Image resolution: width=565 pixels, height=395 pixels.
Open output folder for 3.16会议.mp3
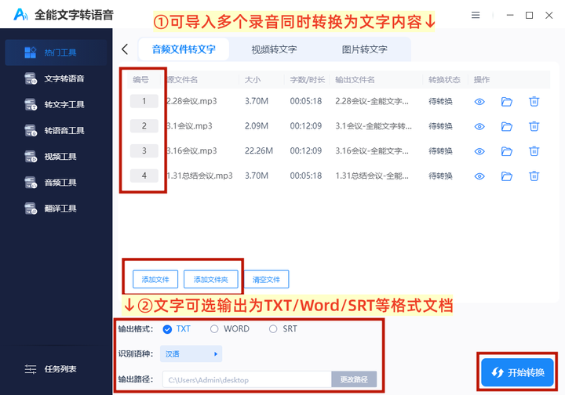(507, 151)
